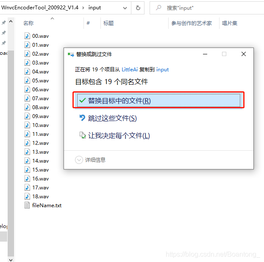Click the blue skip arrow icon
Screen dimensions: 264x262
coord(82,118)
